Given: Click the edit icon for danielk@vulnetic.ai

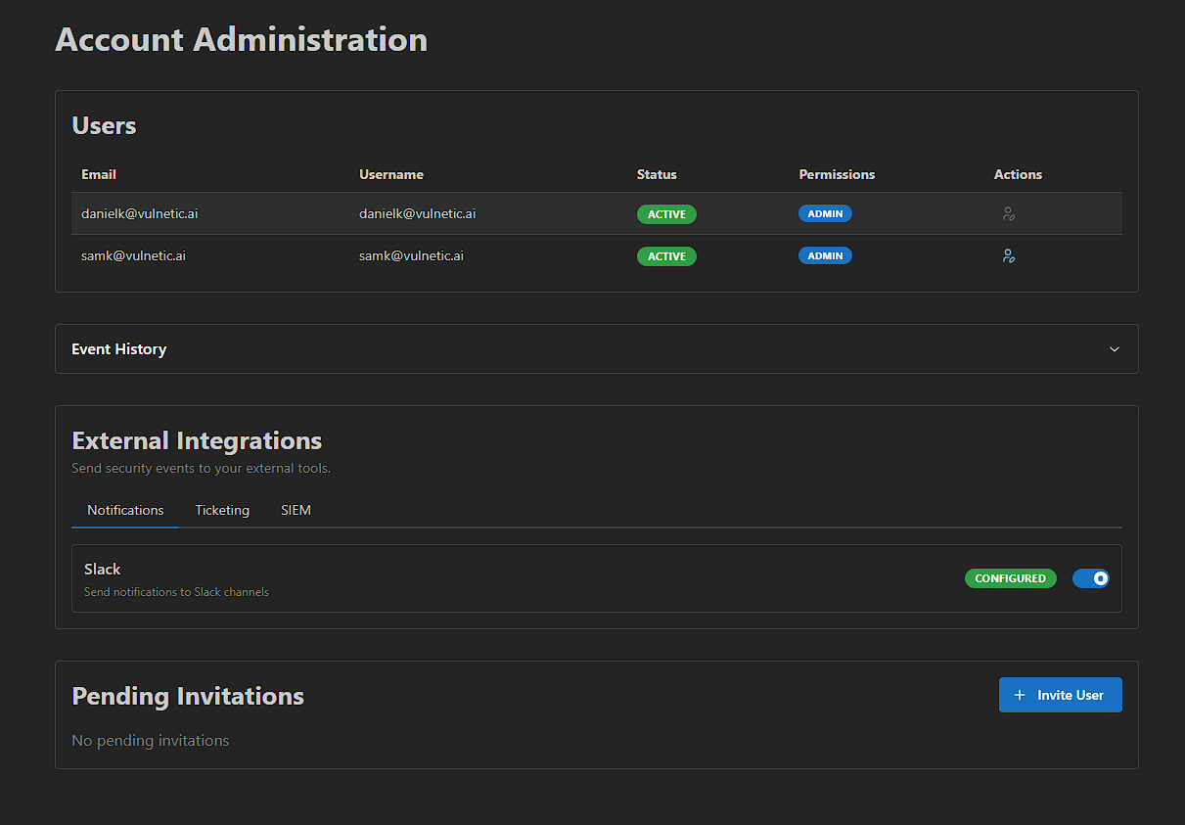Looking at the screenshot, I should [1009, 213].
